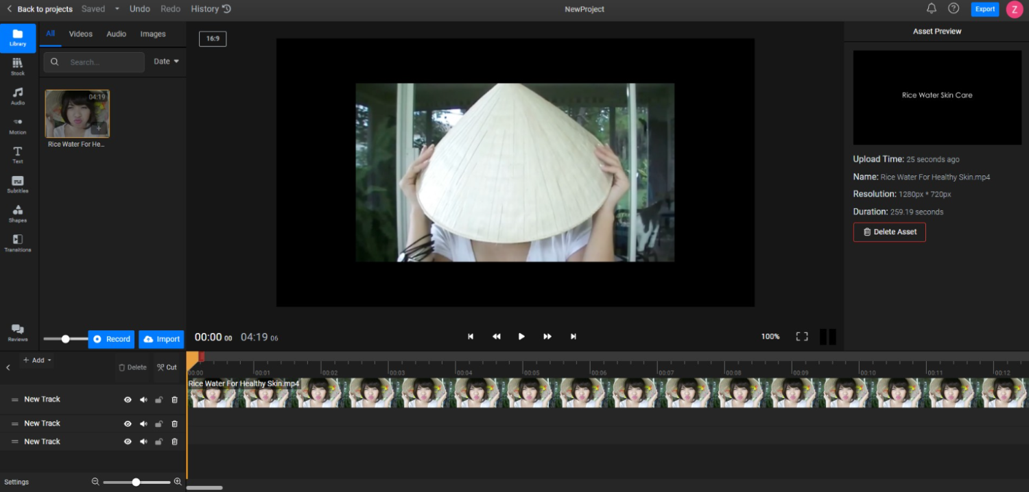Open the Transitions panel

coord(18,243)
